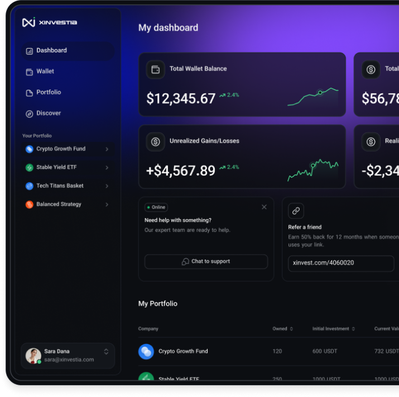This screenshot has height=397, width=399.
Task: Expand the Stable Yield ETF sidebar chevron
Action: (x=107, y=168)
